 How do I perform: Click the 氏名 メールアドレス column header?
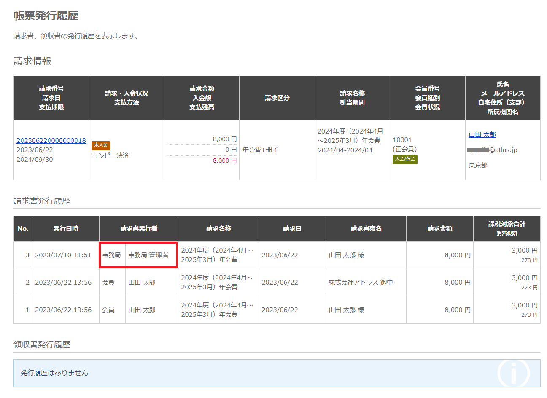[x=503, y=98]
